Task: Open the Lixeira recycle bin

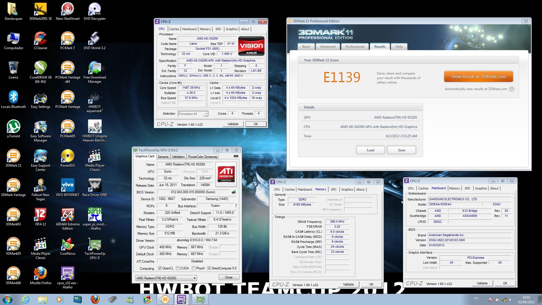Action: coord(13,70)
